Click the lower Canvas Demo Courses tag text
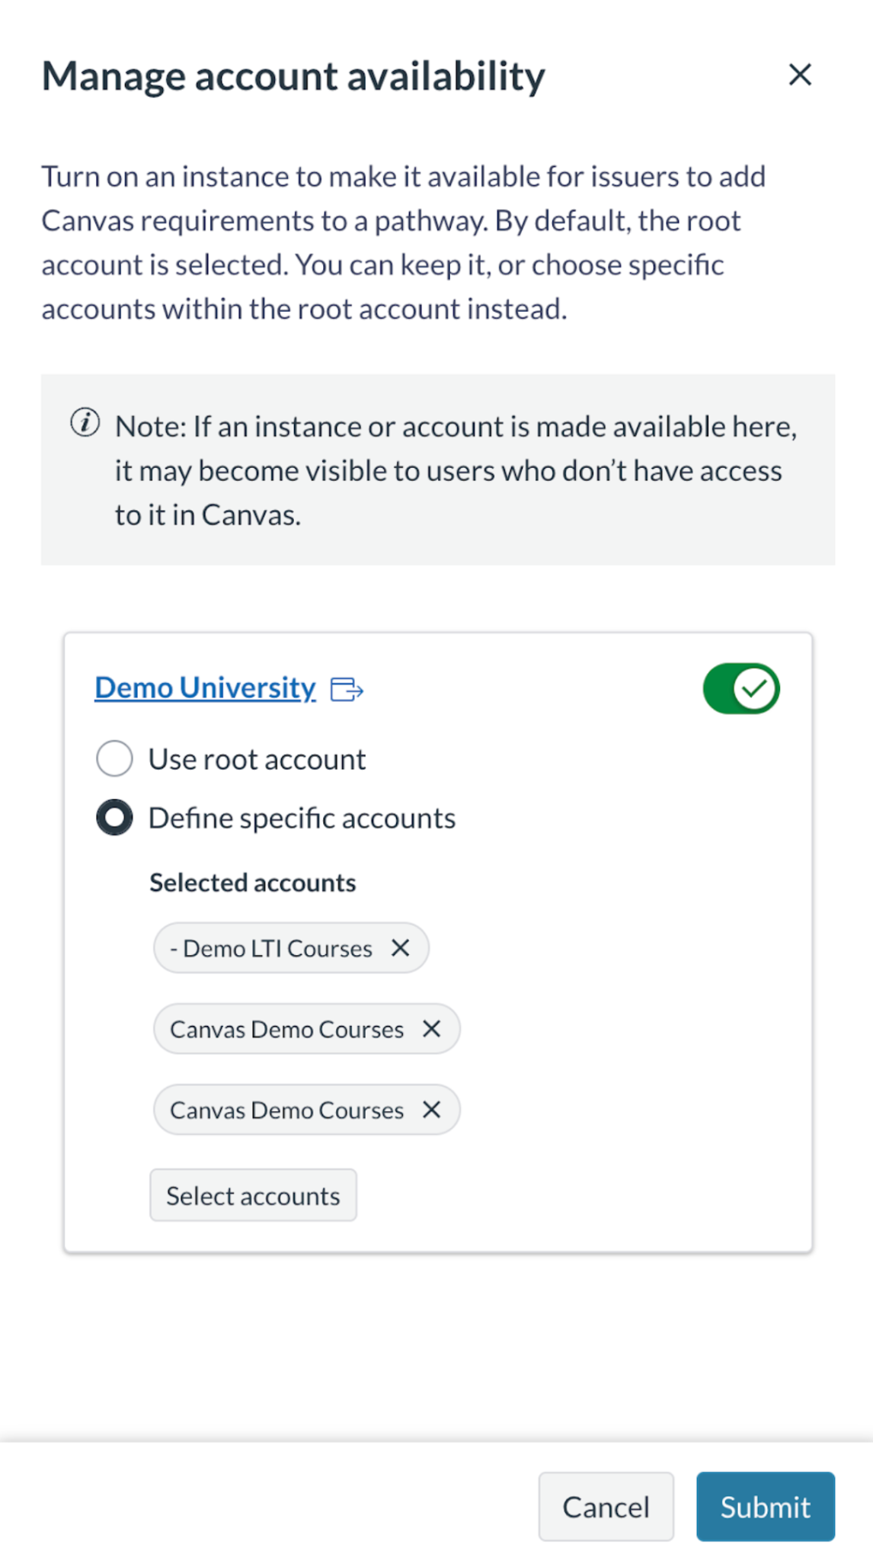This screenshot has height=1561, width=873. pos(286,1110)
